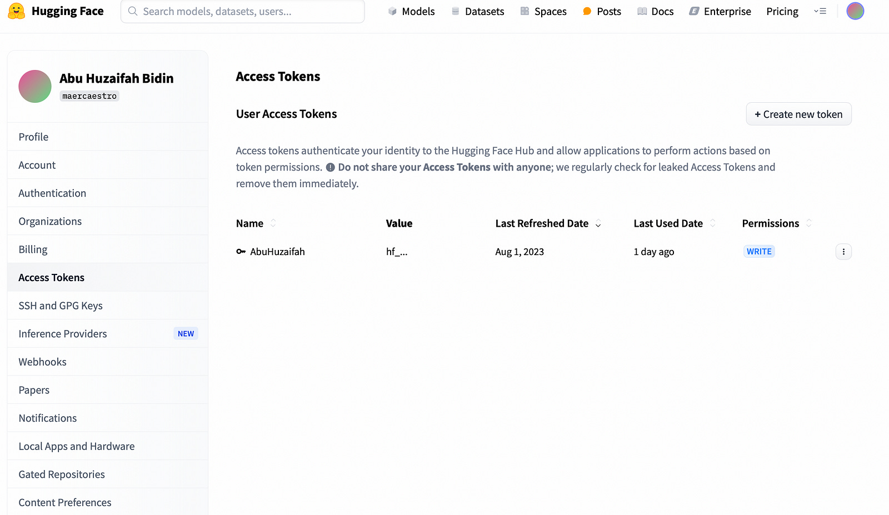This screenshot has width=889, height=515.
Task: Click the maercaestro username tag
Action: point(89,96)
